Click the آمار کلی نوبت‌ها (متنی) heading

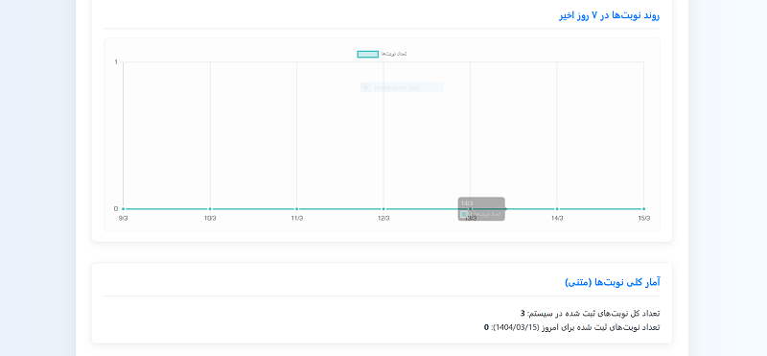(613, 282)
